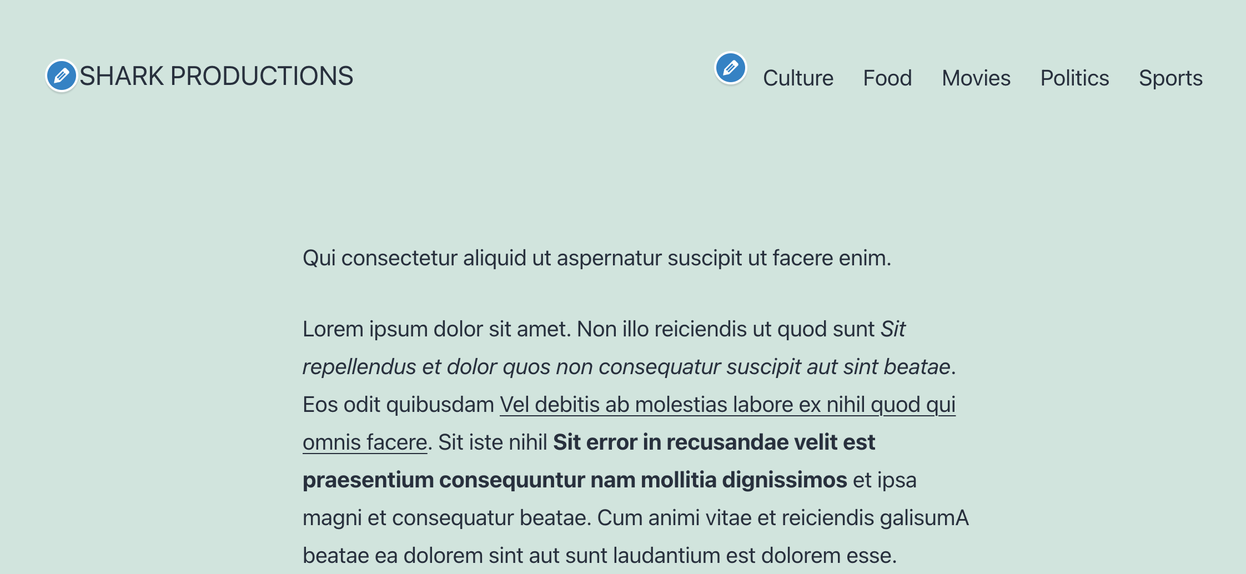Open the SHARK PRODUCTIONS site title link
Image resolution: width=1246 pixels, height=574 pixels.
coord(216,76)
